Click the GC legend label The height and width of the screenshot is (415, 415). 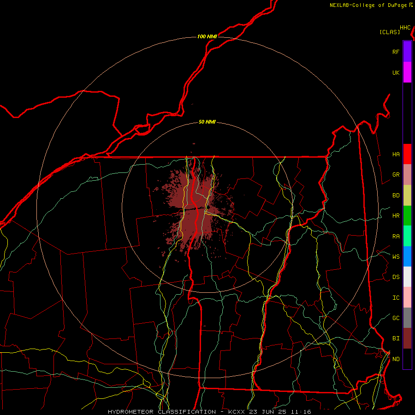coord(396,318)
